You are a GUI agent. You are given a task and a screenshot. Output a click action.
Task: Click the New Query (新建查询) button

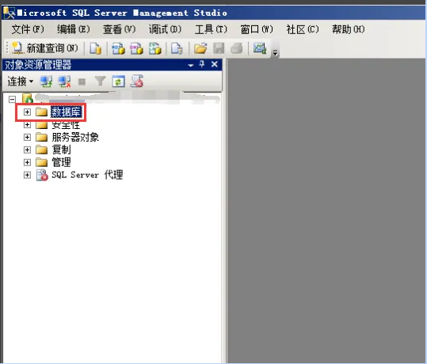45,48
